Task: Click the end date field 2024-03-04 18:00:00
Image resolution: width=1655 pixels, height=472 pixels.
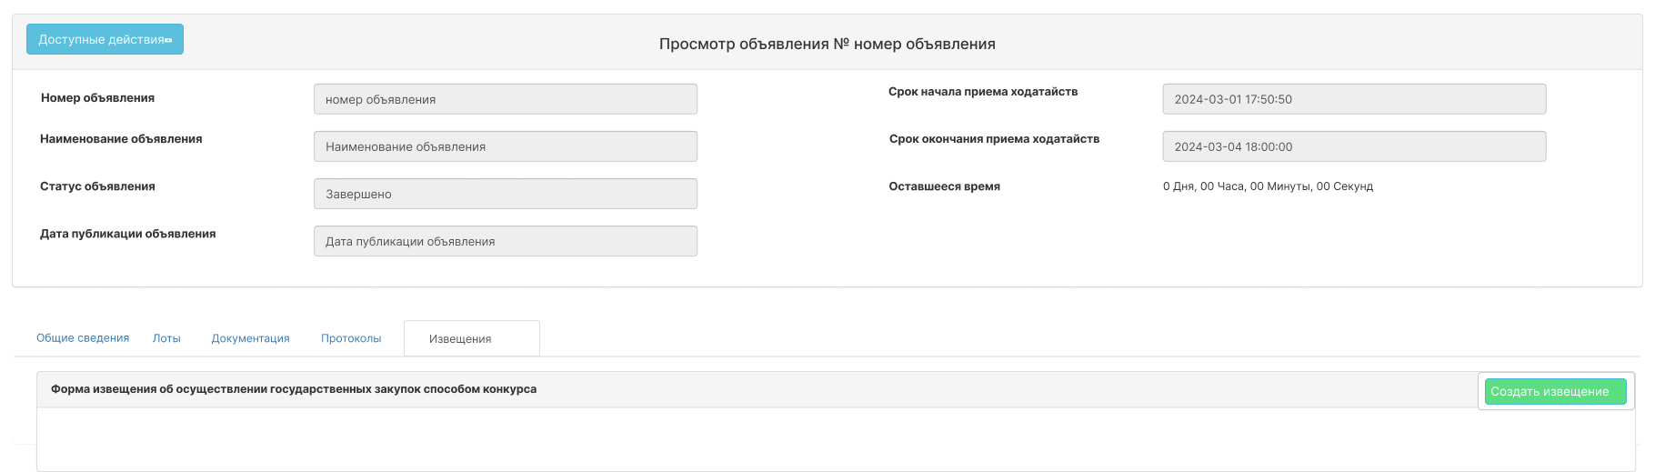Action: [x=1354, y=146]
